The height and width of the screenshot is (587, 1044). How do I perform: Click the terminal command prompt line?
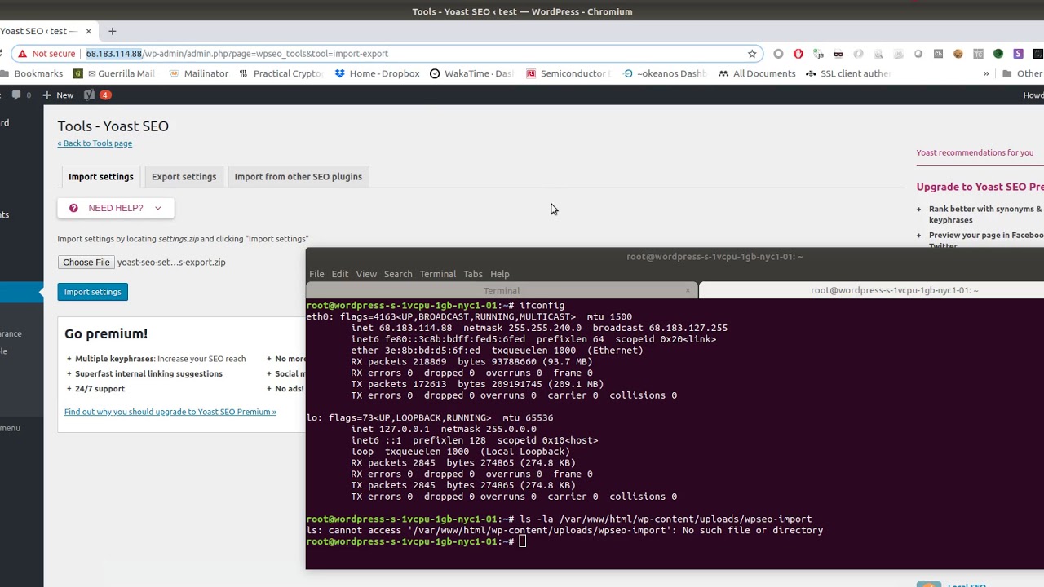(416, 541)
